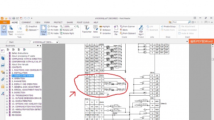Expand 3. SIGNALS AND WIRING bookmark

point(7,76)
